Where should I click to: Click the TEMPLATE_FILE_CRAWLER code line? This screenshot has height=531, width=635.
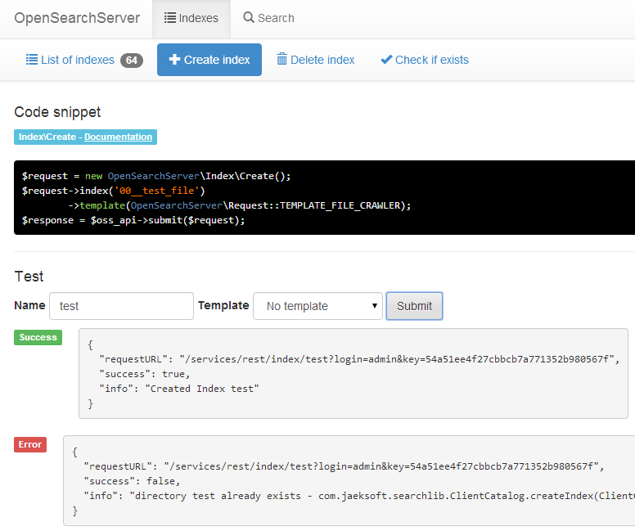click(x=239, y=205)
